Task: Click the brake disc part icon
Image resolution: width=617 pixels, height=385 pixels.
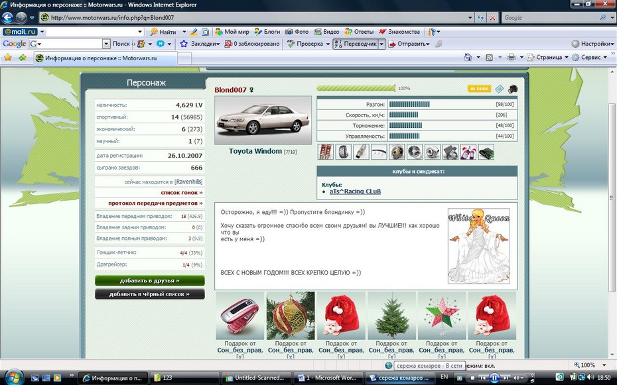Action: point(397,152)
